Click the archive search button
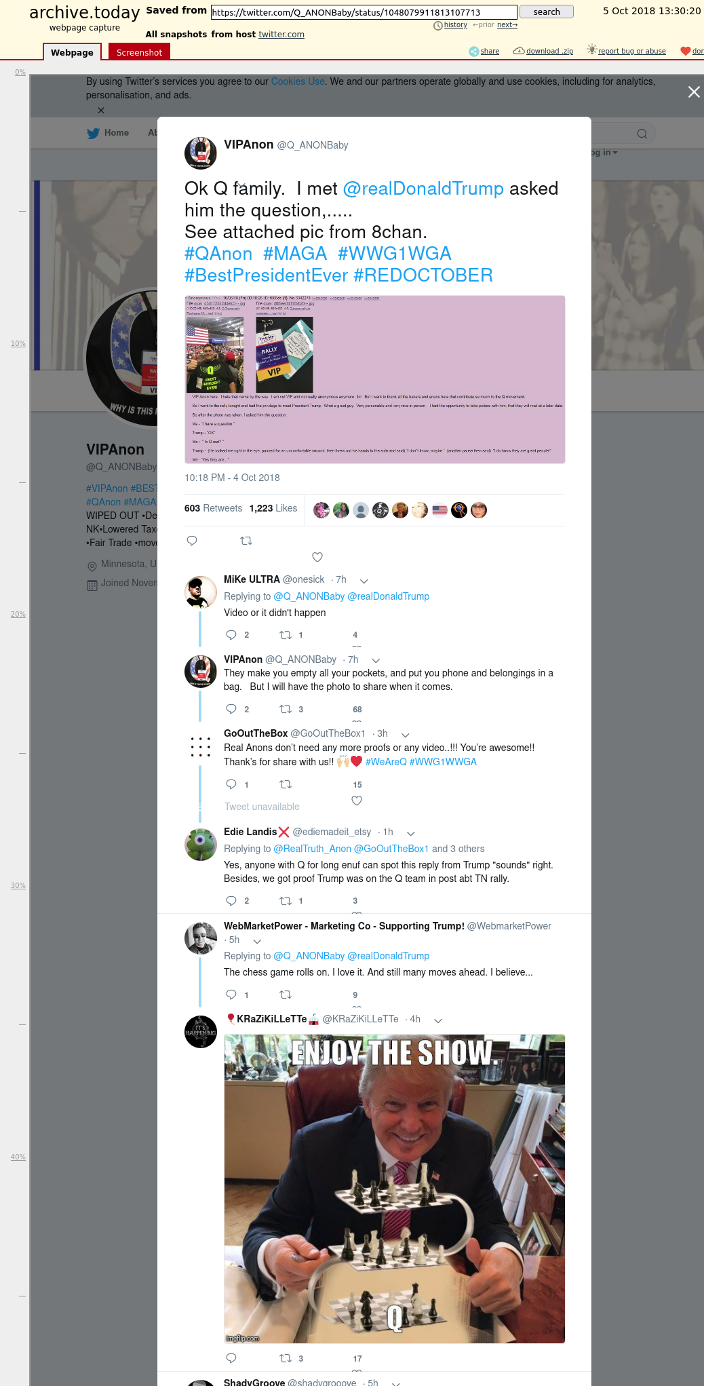Image resolution: width=704 pixels, height=1386 pixels. (x=547, y=12)
